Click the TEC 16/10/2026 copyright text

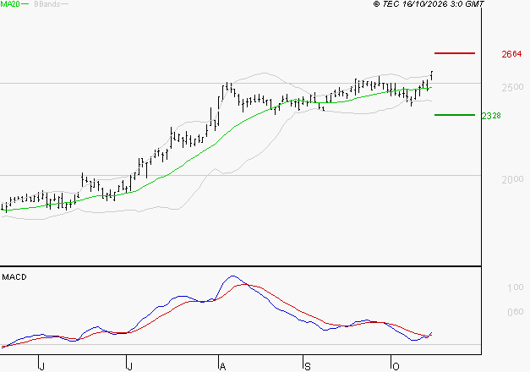[x=429, y=4]
